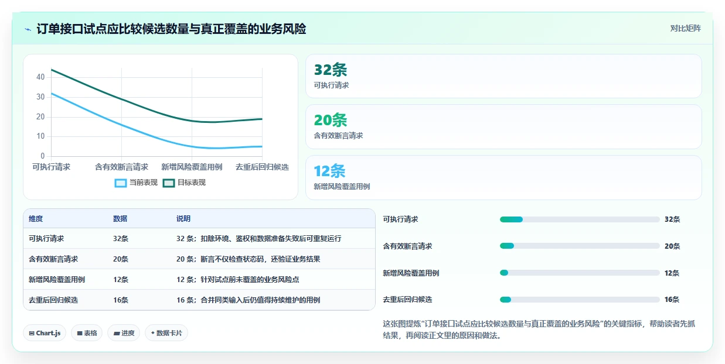Click description '断言不仅检查状态码，还验证业务结果'
The width and height of the screenshot is (725, 364).
[261, 259]
